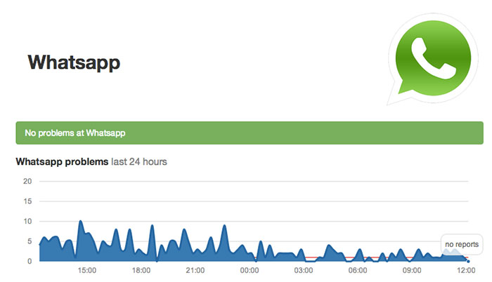Click the 03:00 time axis label

coord(304,270)
